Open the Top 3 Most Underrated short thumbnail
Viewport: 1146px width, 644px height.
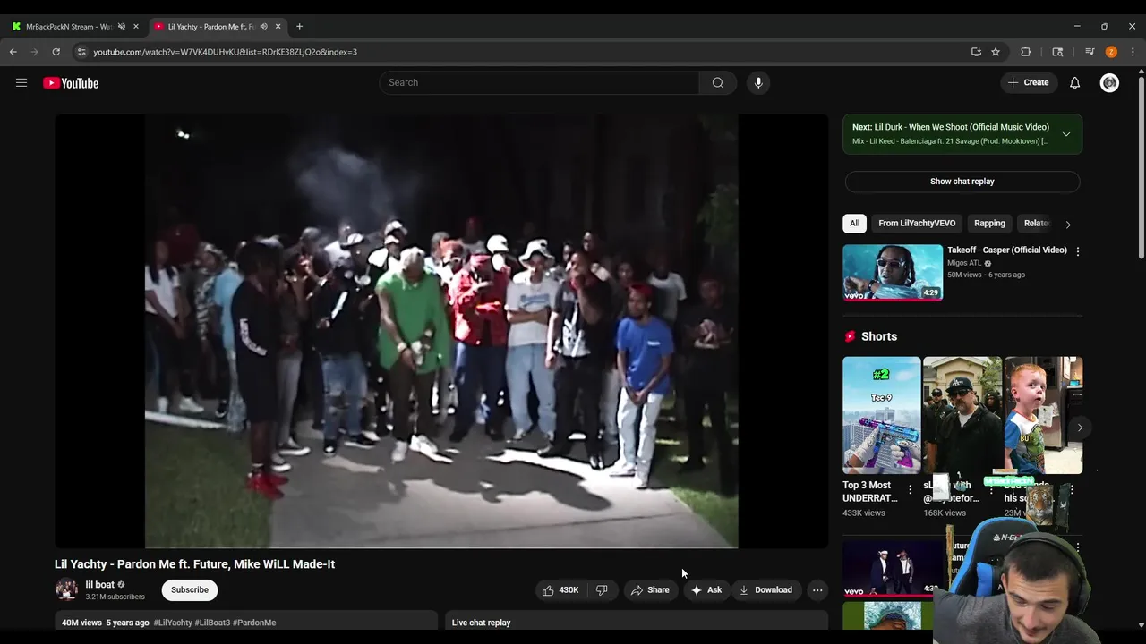882,415
